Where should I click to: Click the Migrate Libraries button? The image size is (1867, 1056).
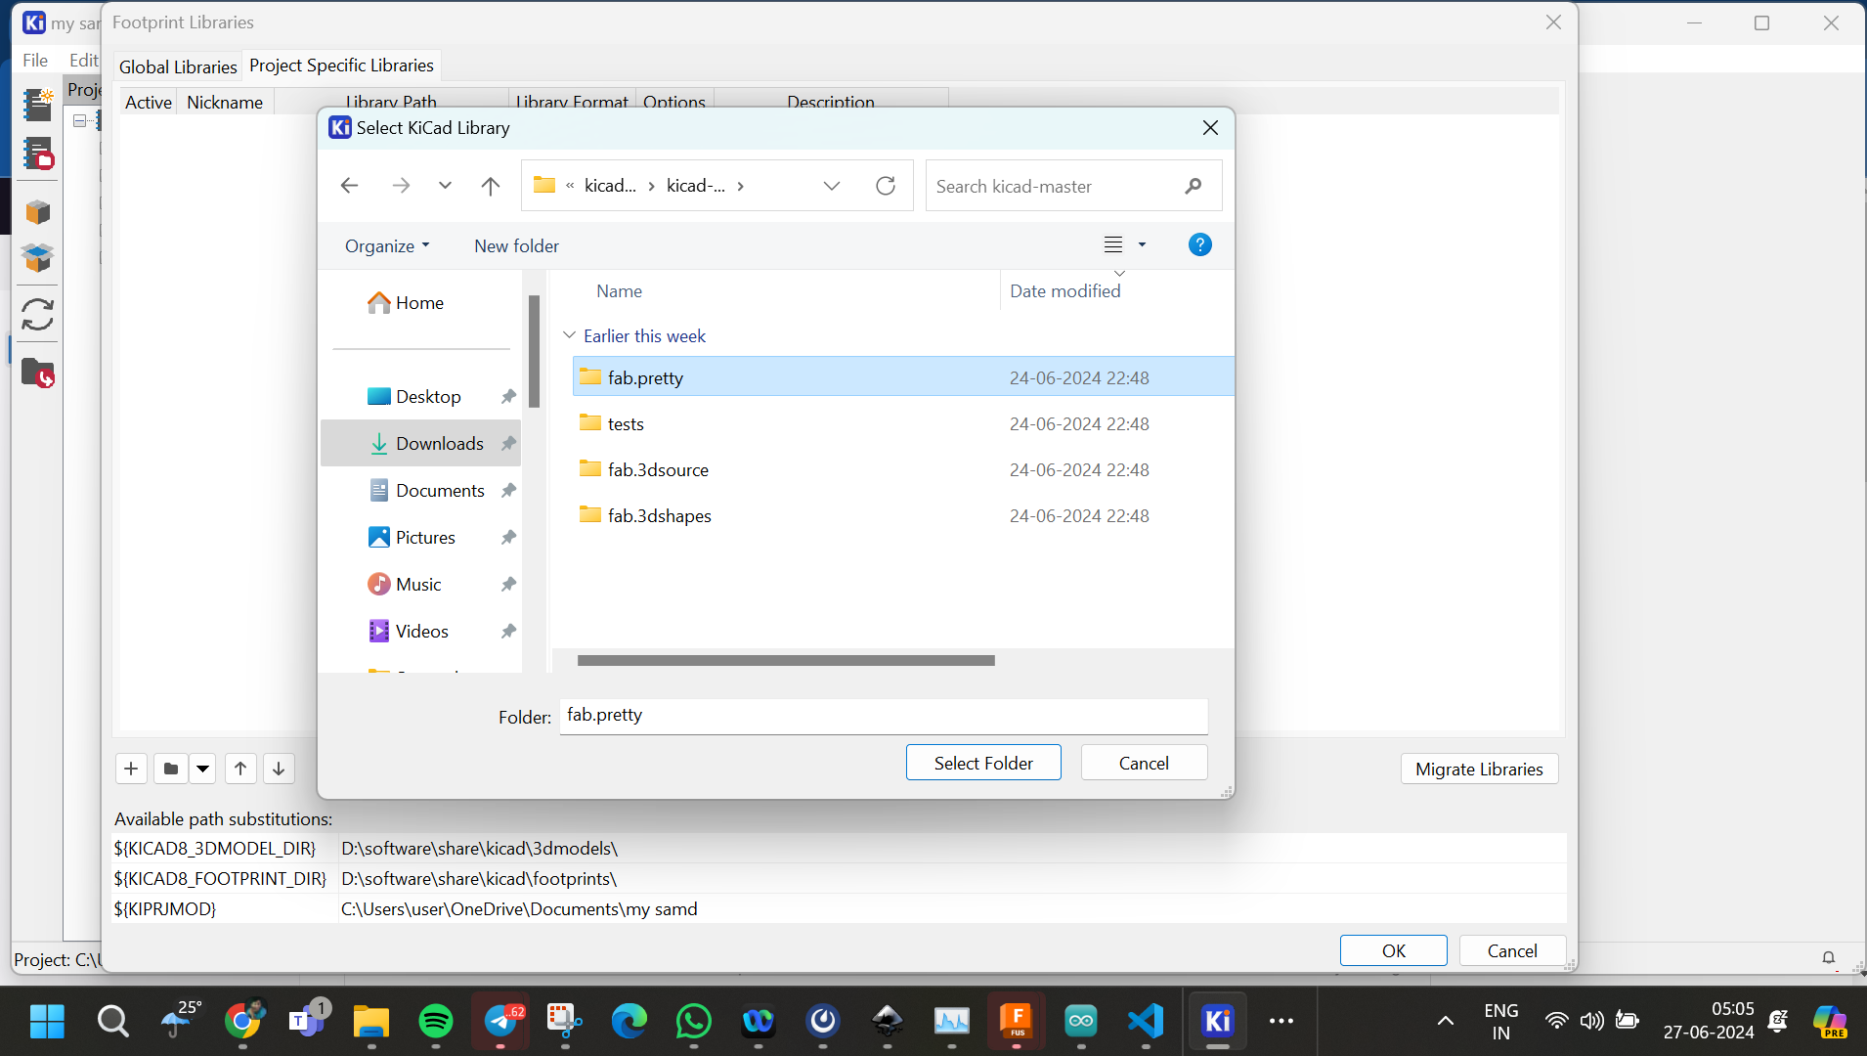1479,770
